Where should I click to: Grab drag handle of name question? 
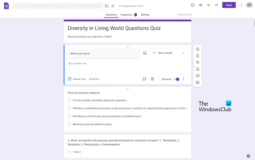[x=127, y=47]
